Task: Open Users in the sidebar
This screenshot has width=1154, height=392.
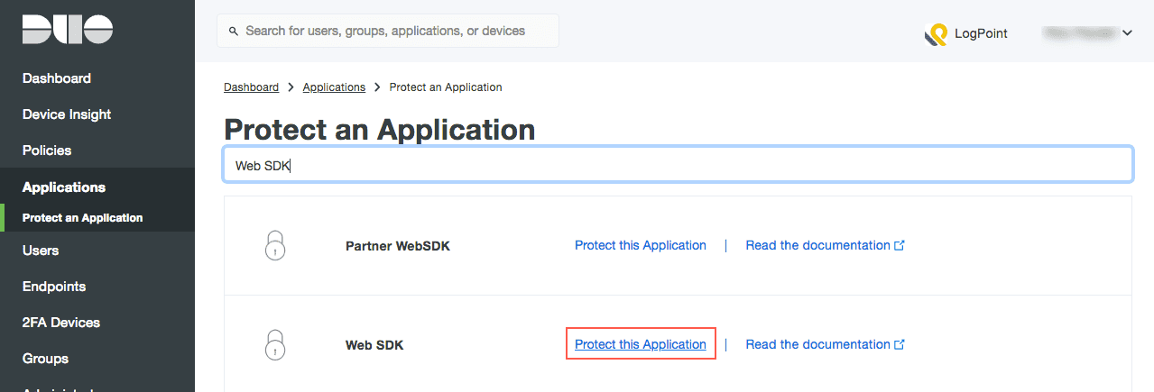Action: 41,251
